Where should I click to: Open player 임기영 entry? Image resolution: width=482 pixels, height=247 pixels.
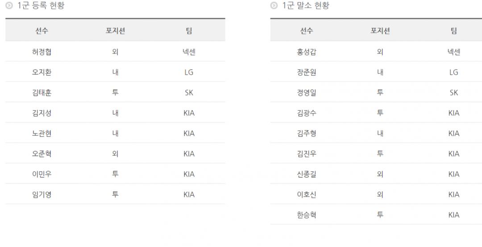pos(42,194)
